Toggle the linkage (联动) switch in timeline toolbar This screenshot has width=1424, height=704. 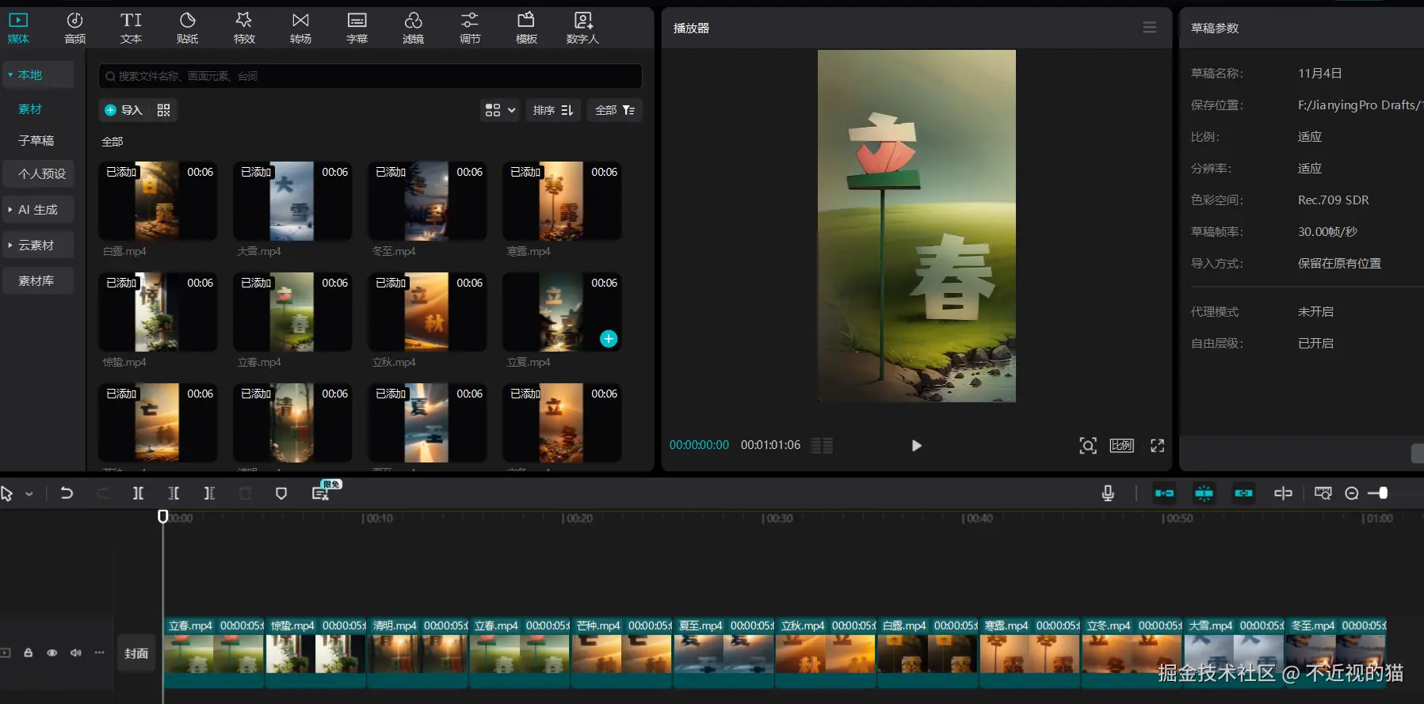click(1243, 493)
